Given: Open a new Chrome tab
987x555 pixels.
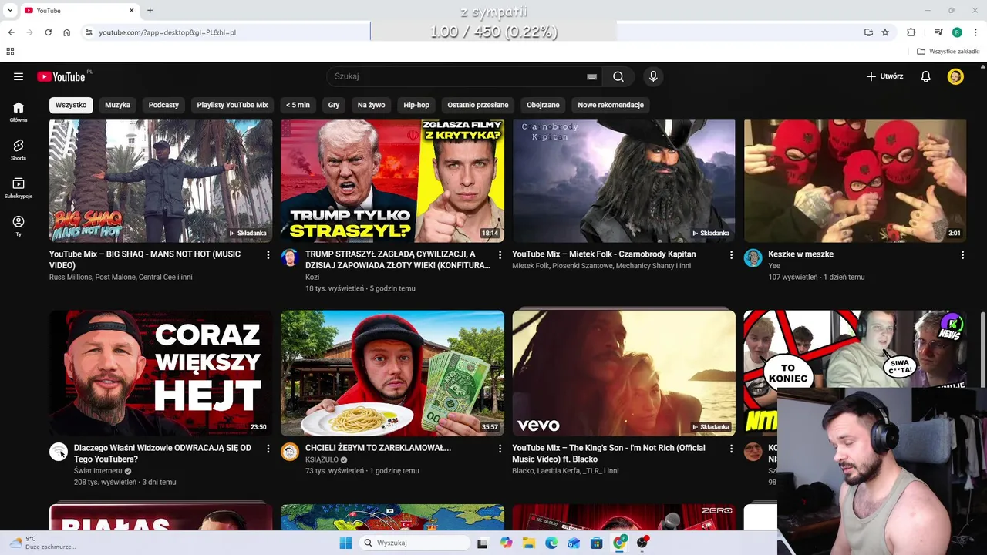Looking at the screenshot, I should 150,10.
